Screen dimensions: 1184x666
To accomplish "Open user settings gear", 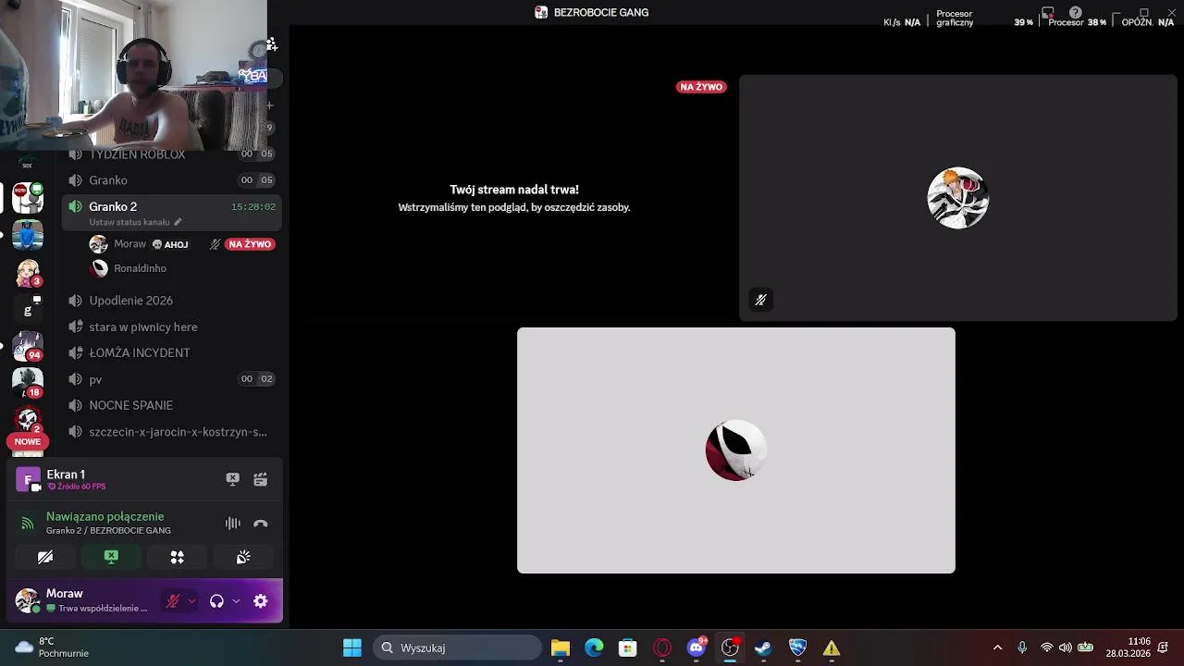I will point(261,601).
